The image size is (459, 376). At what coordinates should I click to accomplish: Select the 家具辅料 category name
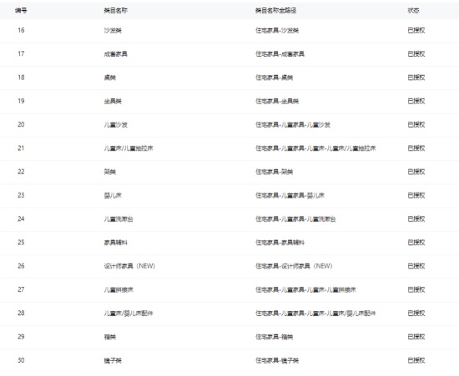coord(116,243)
